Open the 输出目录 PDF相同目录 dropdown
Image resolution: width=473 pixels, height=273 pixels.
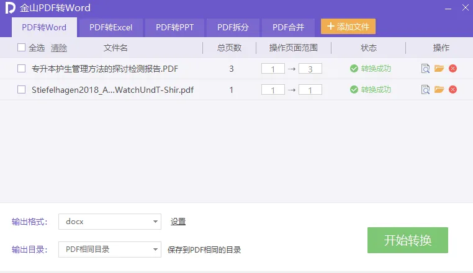click(110, 249)
